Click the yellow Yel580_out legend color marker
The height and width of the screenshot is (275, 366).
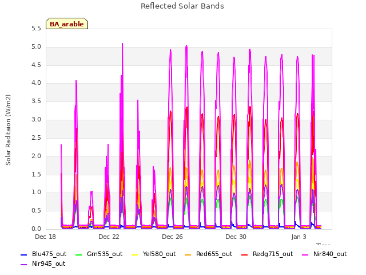[x=135, y=254]
